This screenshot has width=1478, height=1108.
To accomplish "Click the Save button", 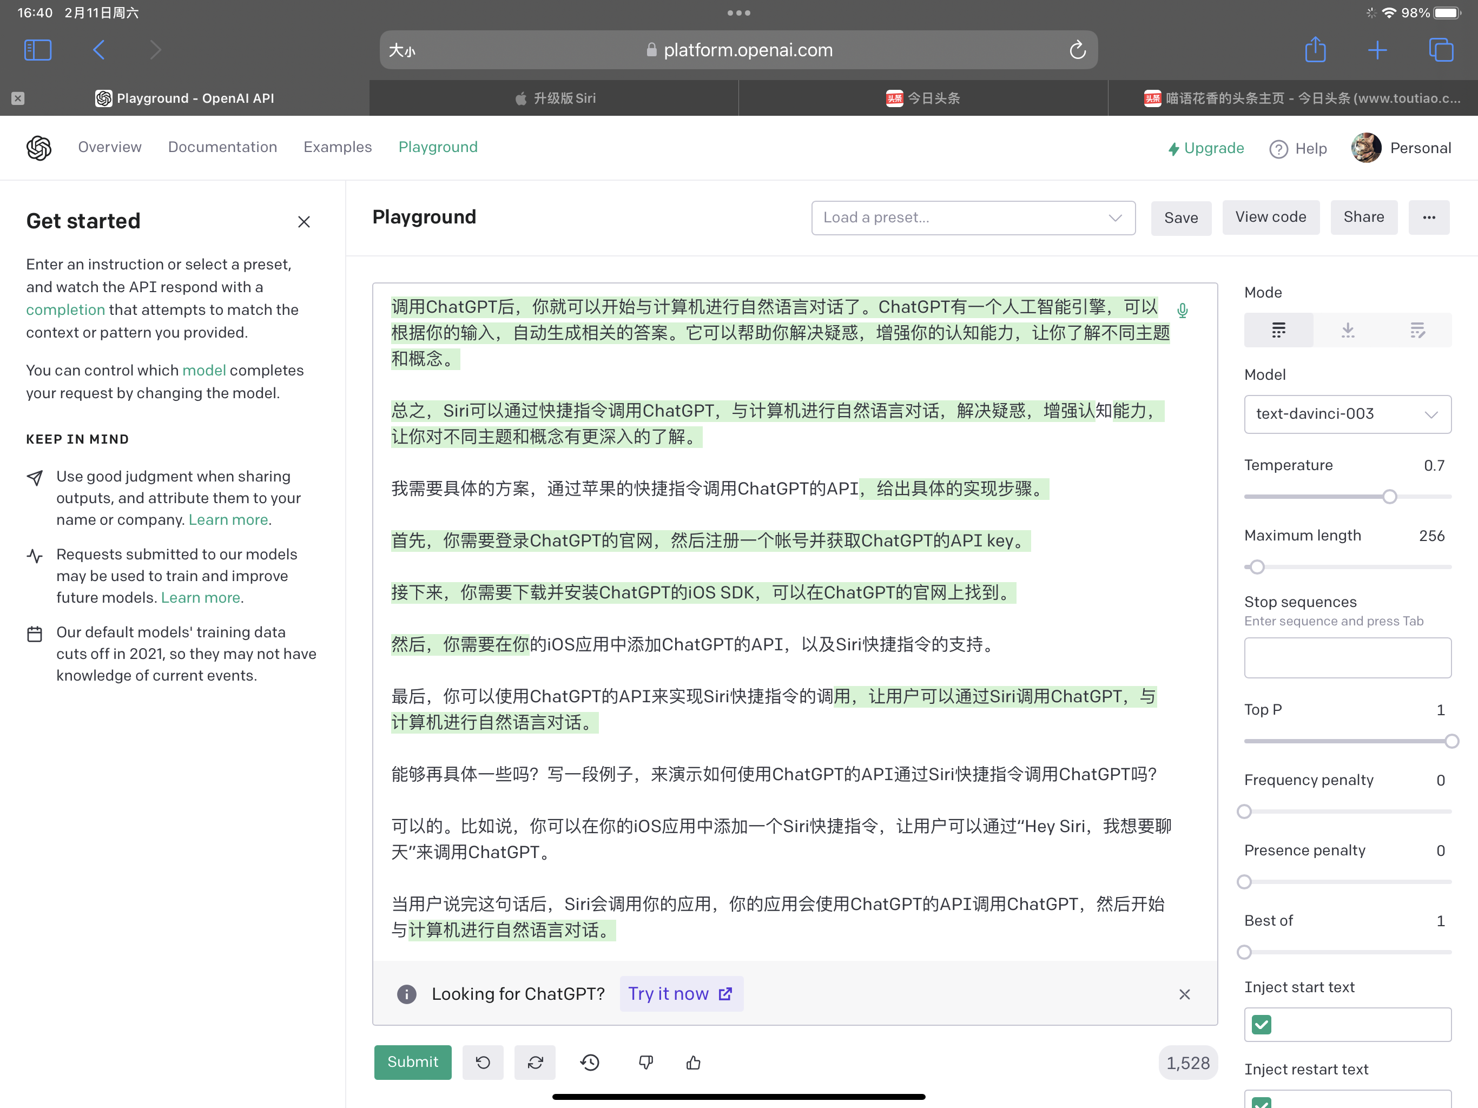I will (x=1180, y=218).
